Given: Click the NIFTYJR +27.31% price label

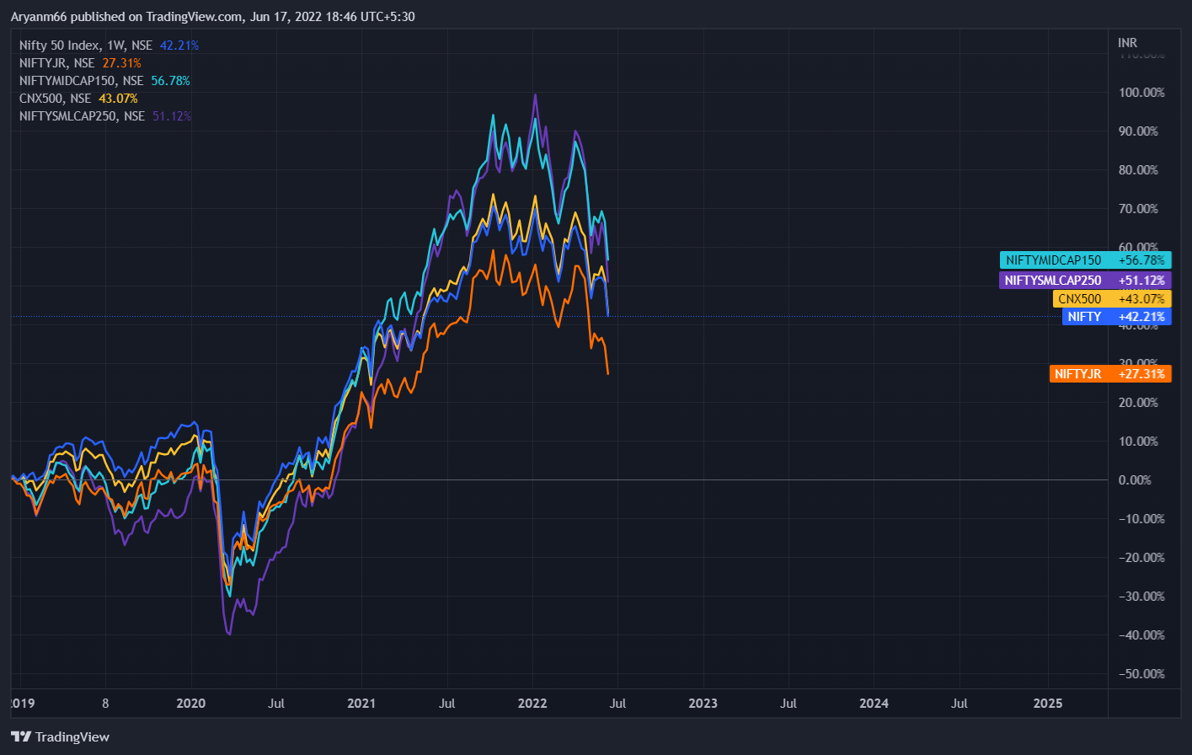Looking at the screenshot, I should [1110, 373].
